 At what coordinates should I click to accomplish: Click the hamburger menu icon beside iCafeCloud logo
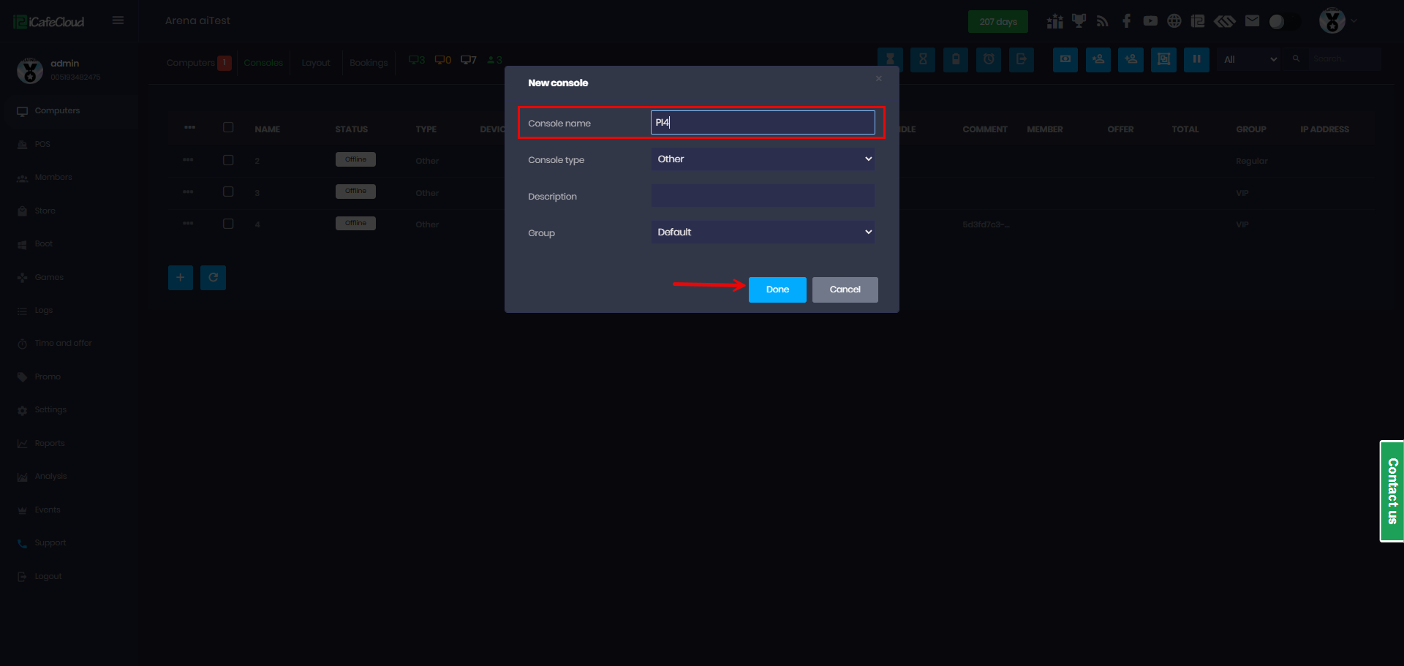(118, 20)
